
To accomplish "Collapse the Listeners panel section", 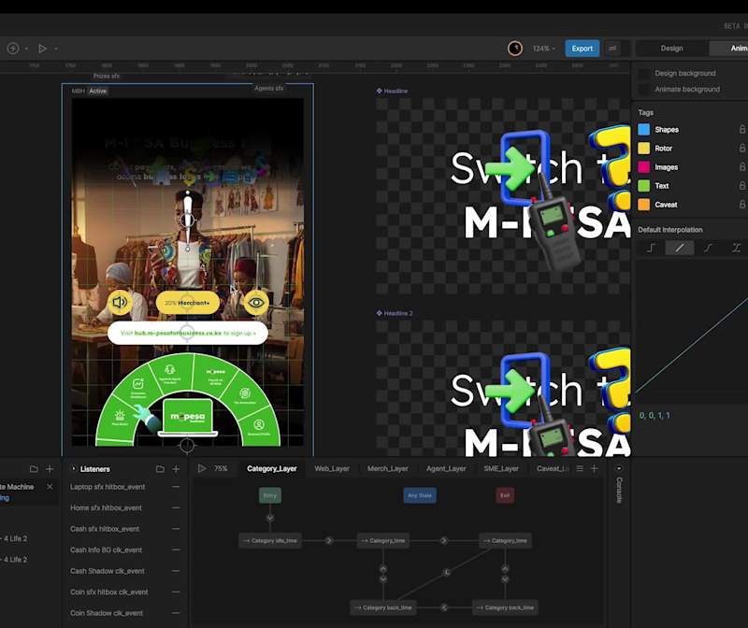I will 74,469.
